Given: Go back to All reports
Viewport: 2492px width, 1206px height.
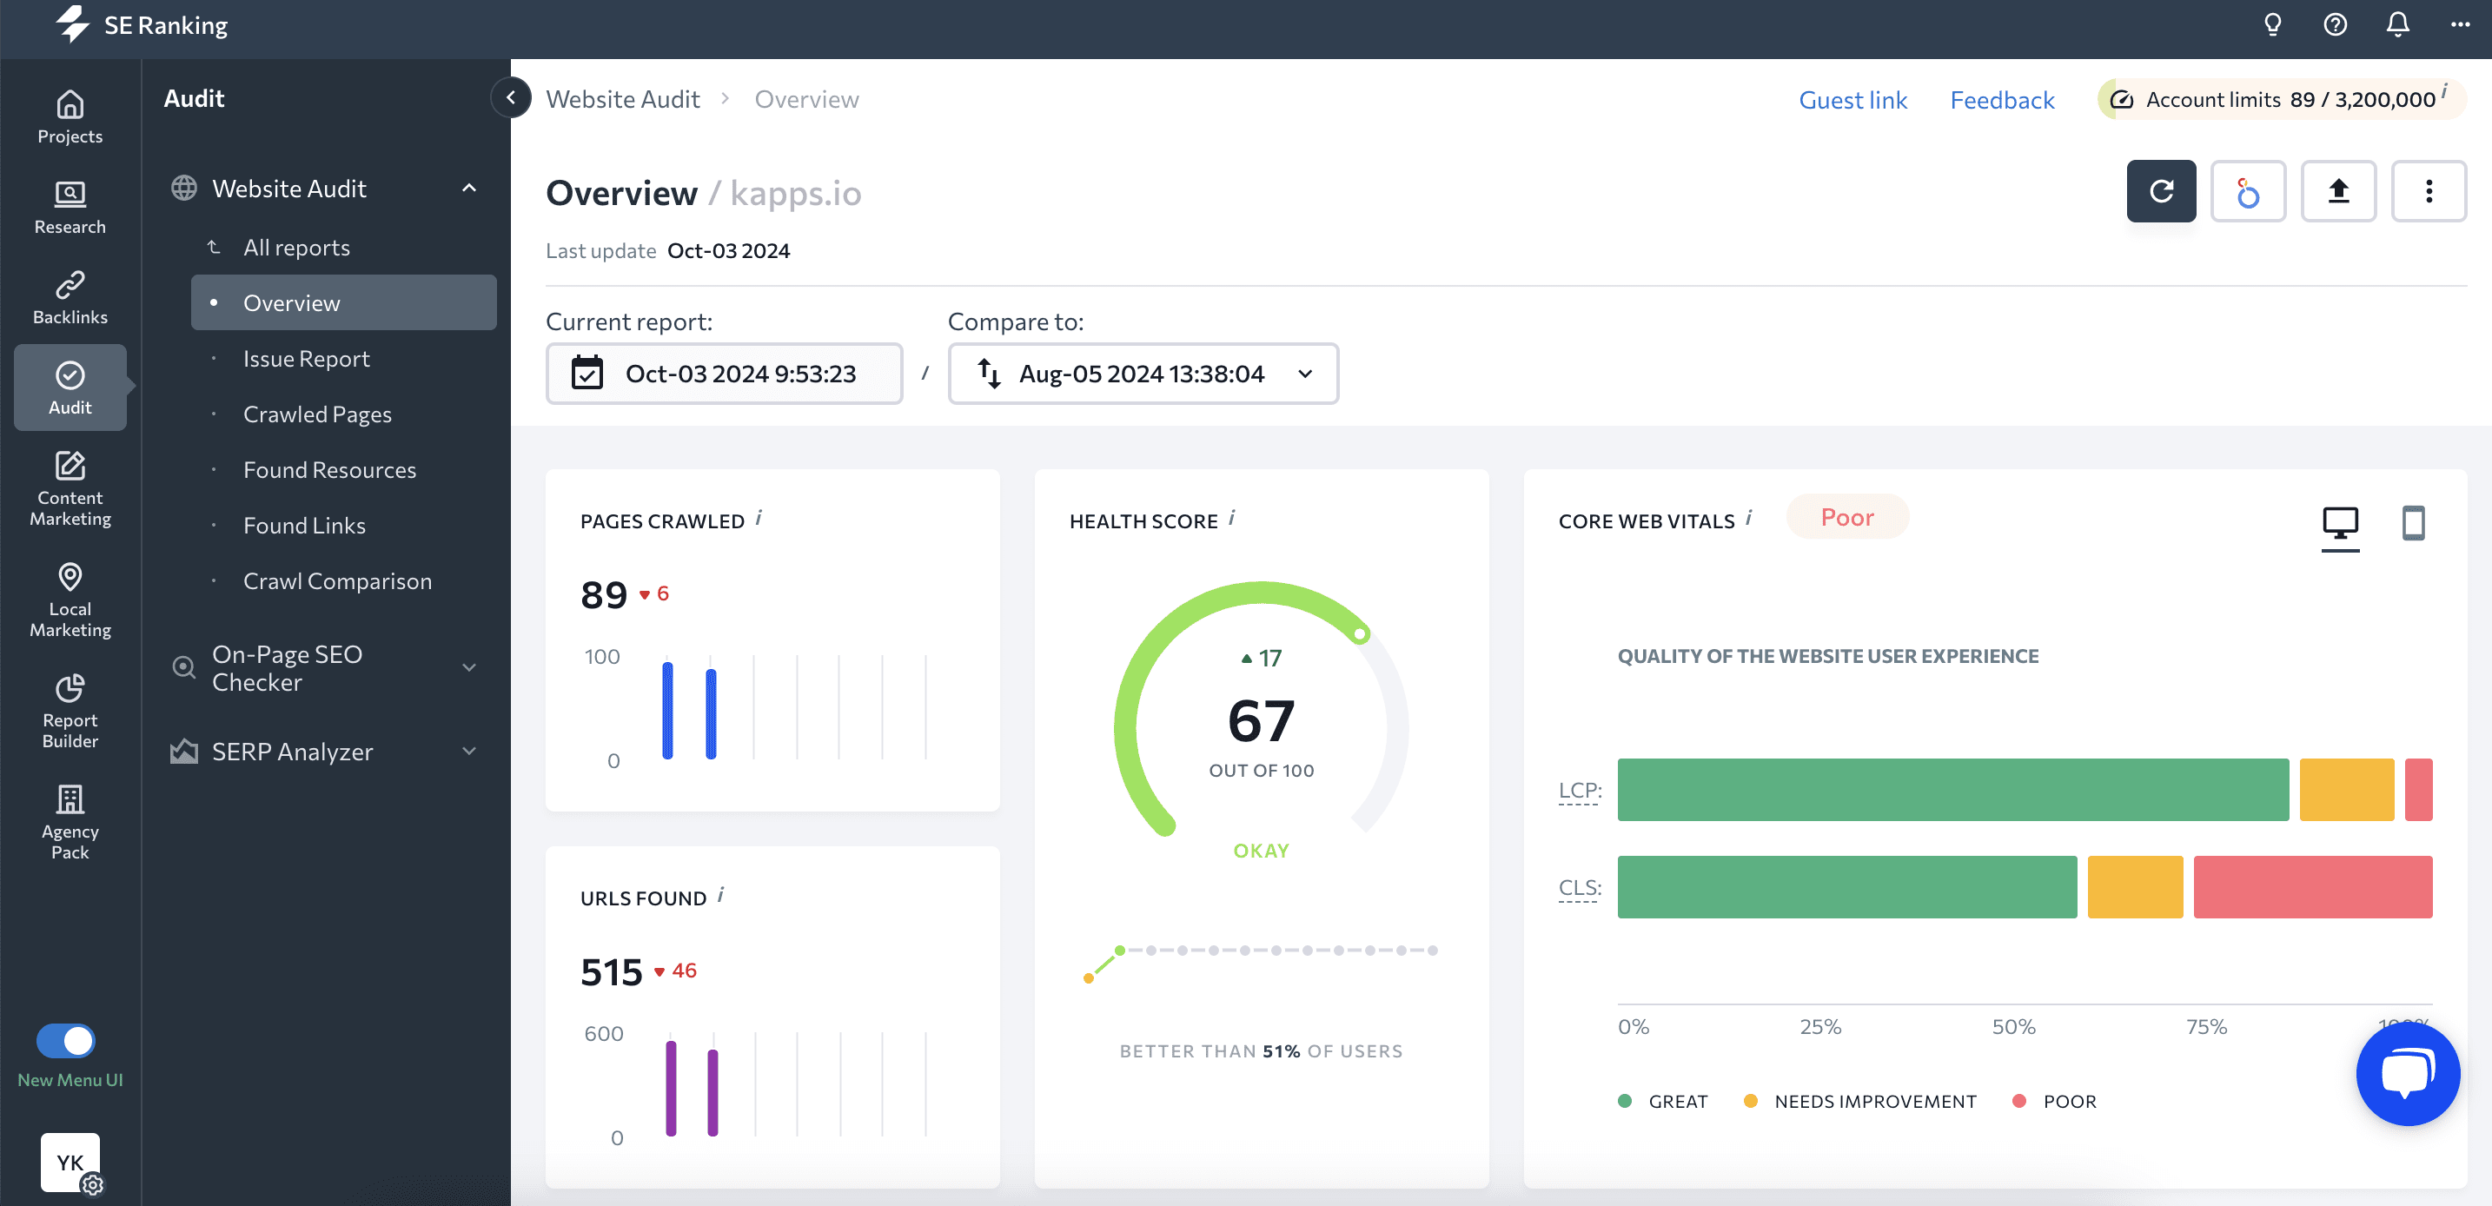Looking at the screenshot, I should click(296, 248).
